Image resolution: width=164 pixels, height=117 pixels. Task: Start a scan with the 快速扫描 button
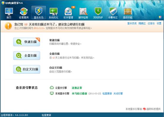(27, 42)
